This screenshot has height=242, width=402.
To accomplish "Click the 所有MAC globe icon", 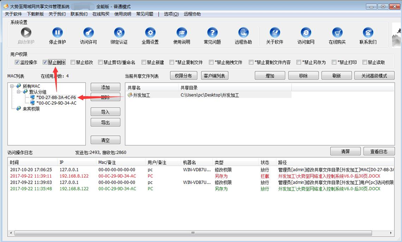I will click(x=18, y=86).
